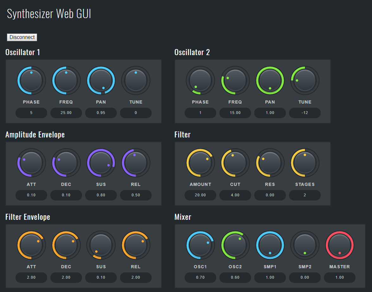Click the Disconnect button
Image resolution: width=372 pixels, height=292 pixels.
22,37
